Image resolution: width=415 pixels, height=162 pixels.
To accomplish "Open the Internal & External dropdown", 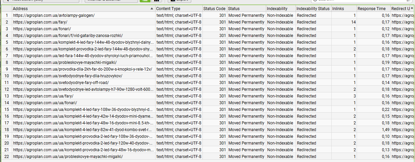I will (111, 1).
